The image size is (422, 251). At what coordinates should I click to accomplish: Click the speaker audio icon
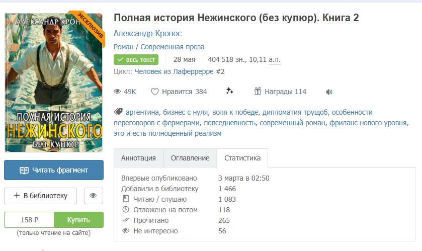(329, 92)
